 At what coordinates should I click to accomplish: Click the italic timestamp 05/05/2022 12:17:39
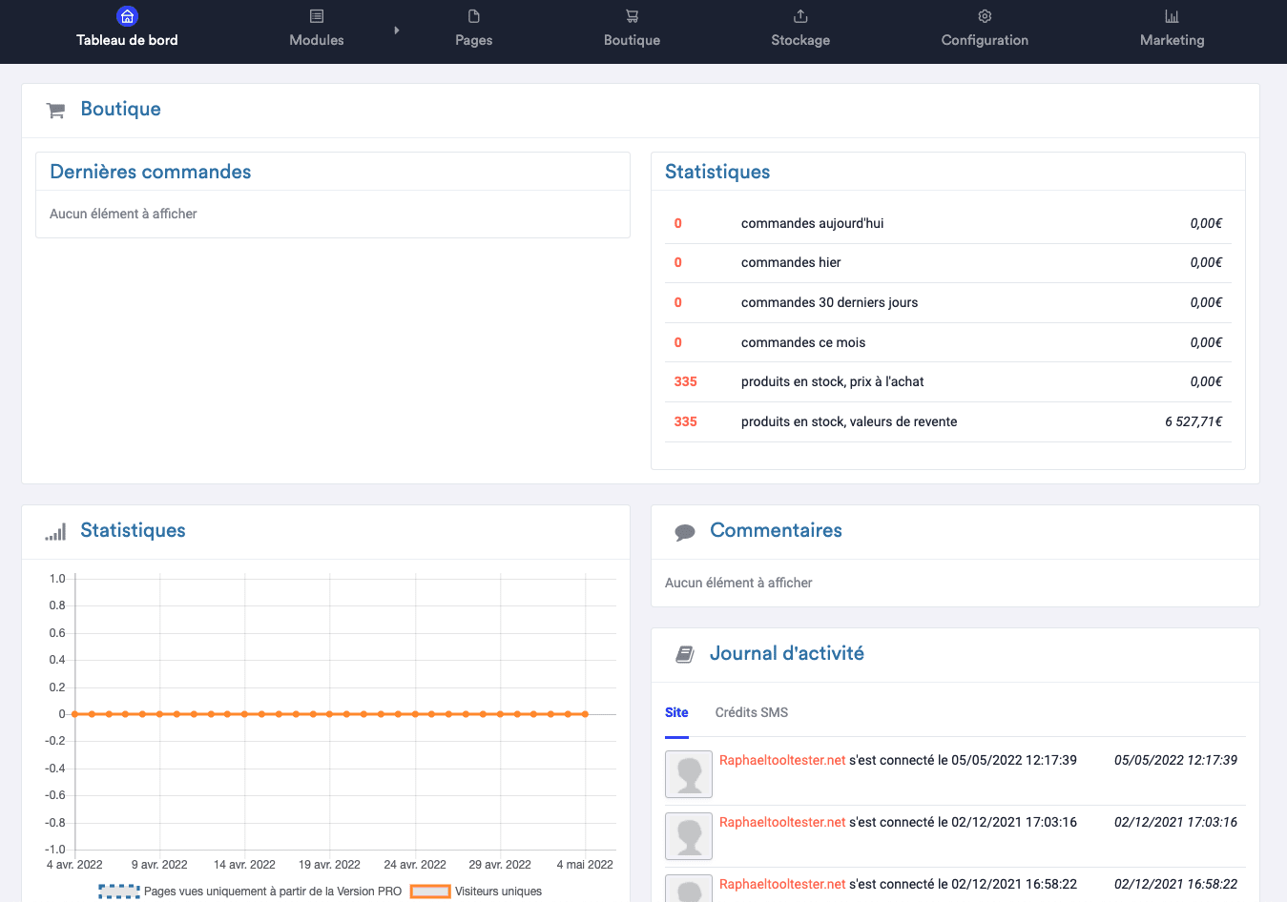tap(1175, 760)
